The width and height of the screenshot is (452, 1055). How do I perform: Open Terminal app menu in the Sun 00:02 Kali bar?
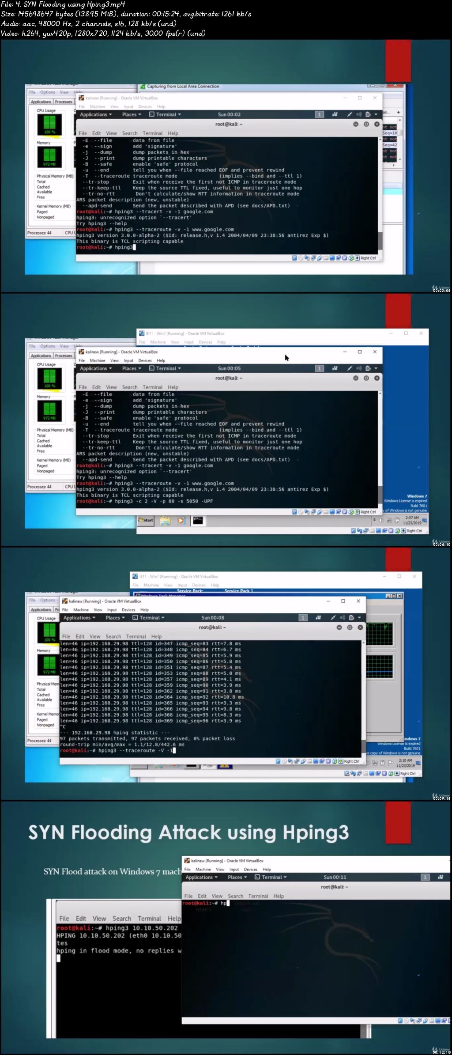pyautogui.click(x=165, y=114)
